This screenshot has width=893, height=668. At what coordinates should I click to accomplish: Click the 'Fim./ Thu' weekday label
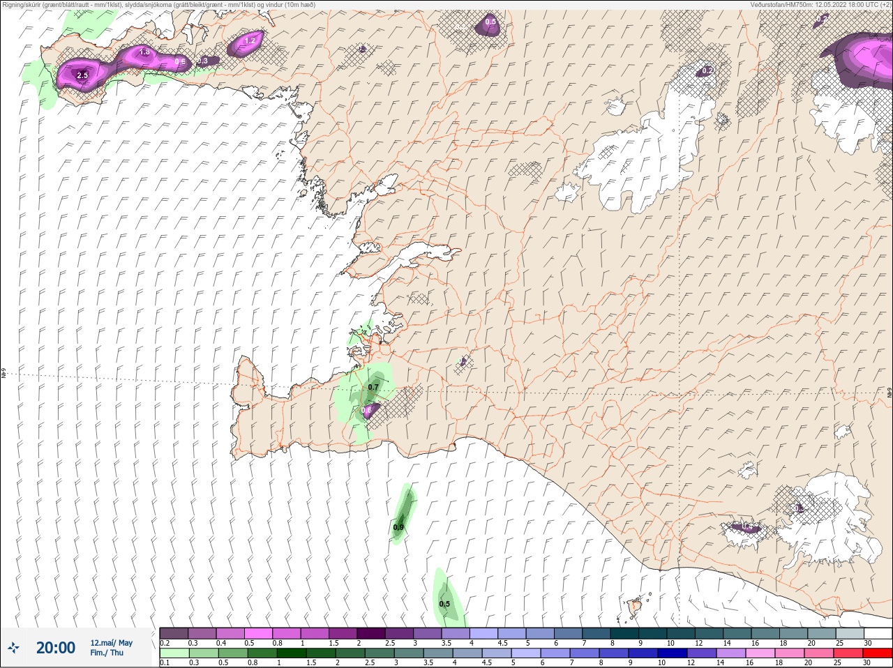(107, 653)
